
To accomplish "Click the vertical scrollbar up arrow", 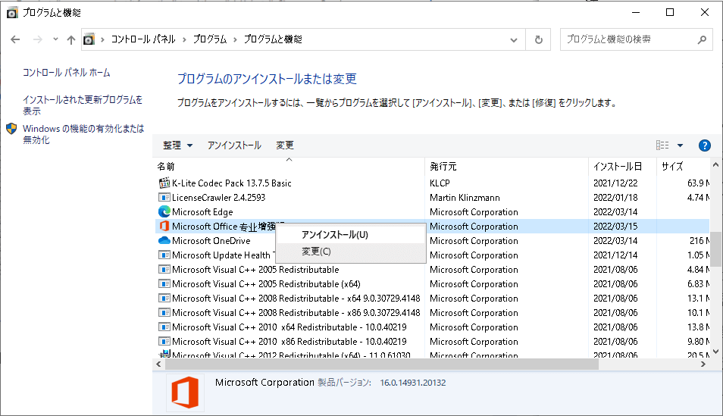I will (x=715, y=164).
